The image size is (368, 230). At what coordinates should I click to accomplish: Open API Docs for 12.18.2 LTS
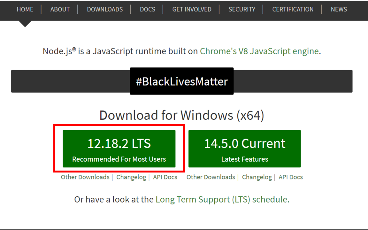165,177
